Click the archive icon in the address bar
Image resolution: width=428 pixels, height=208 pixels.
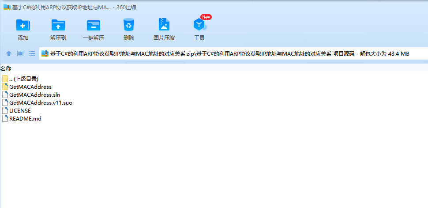coord(45,53)
